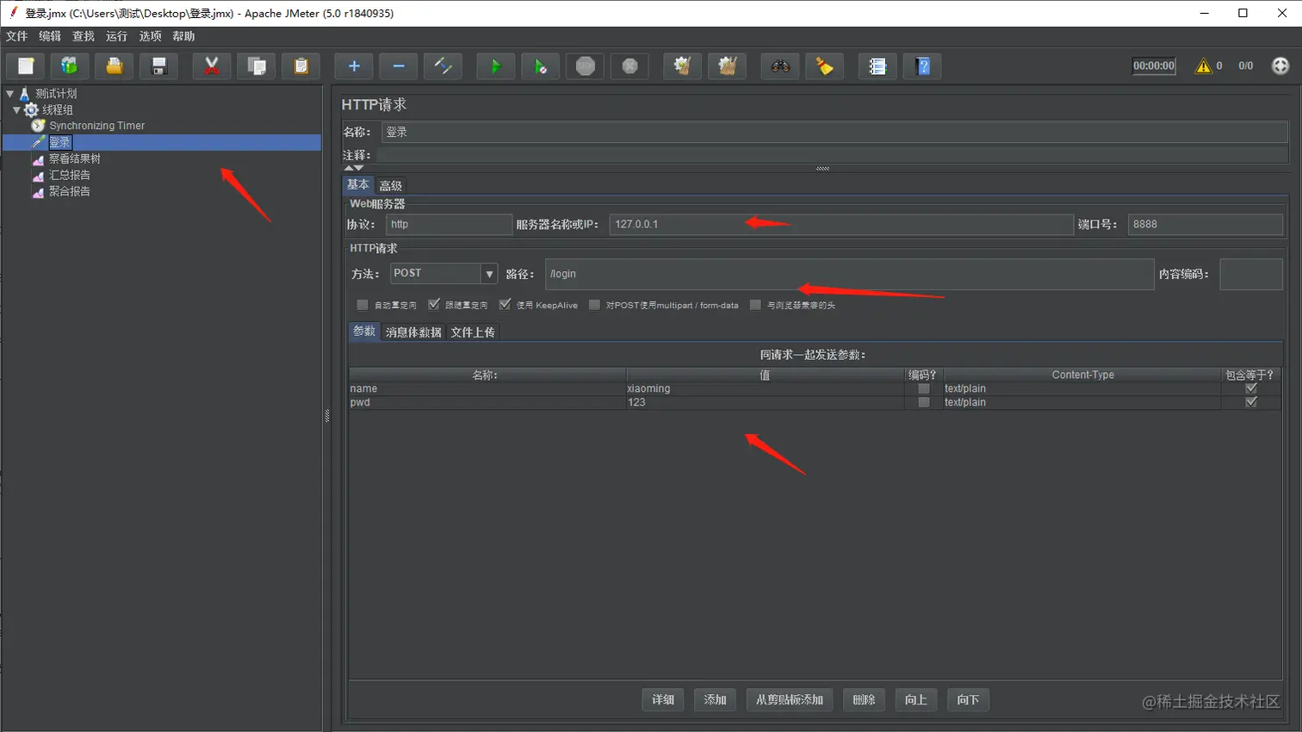Enable 对POST使用multipart/form-data checkbox
Screen dimensions: 1302x732
click(x=594, y=305)
